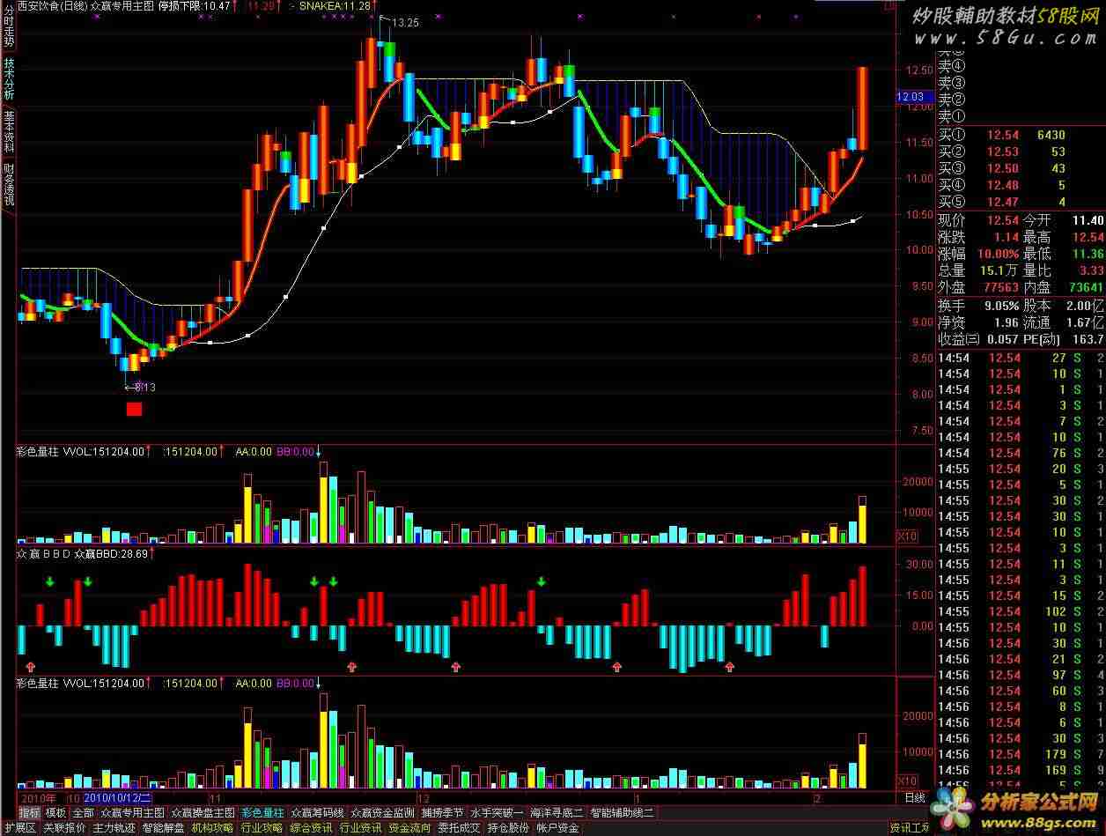The image size is (1106, 836).
Task: Click the 买③ bid price 12.50
Action: click(x=1003, y=168)
